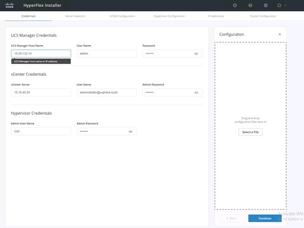The width and height of the screenshot is (304, 228).
Task: Click the Cisco logo in the header
Action: click(x=9, y=5)
